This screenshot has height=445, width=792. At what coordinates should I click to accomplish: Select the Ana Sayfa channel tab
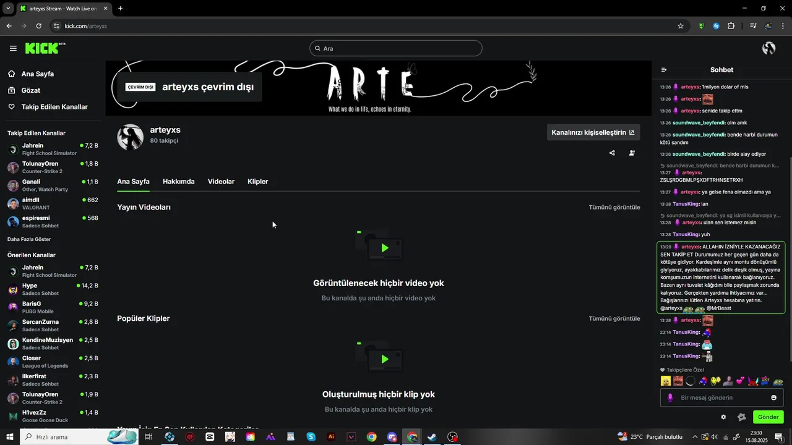pyautogui.click(x=133, y=182)
